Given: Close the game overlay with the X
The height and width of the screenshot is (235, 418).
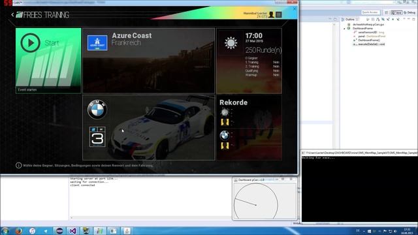Looking at the screenshot, I should 295,8.
